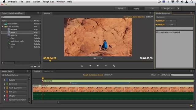Add a Comment marker
The height and width of the screenshot is (110, 196).
point(17,84)
